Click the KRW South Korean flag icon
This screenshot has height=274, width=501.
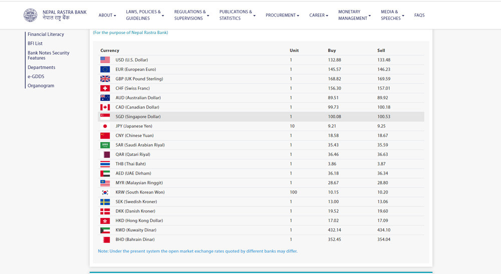(105, 192)
